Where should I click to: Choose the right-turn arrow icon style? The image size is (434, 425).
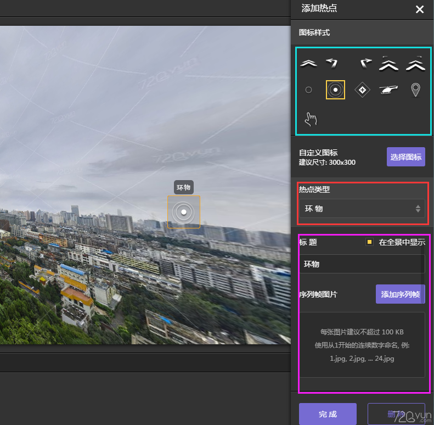tap(365, 64)
